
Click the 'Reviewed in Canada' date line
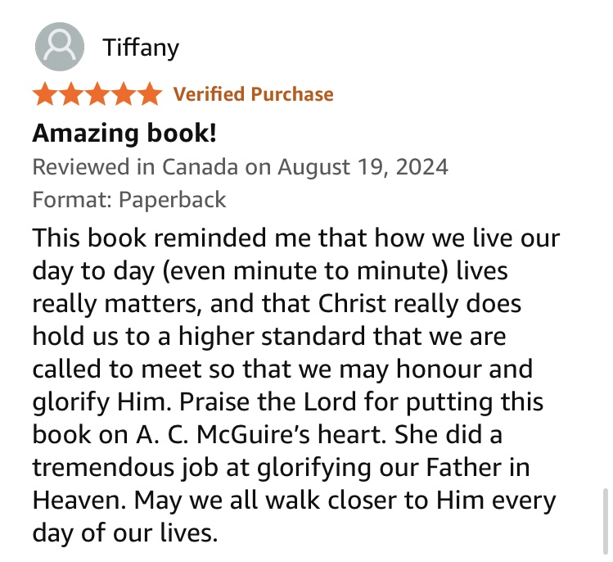[240, 167]
